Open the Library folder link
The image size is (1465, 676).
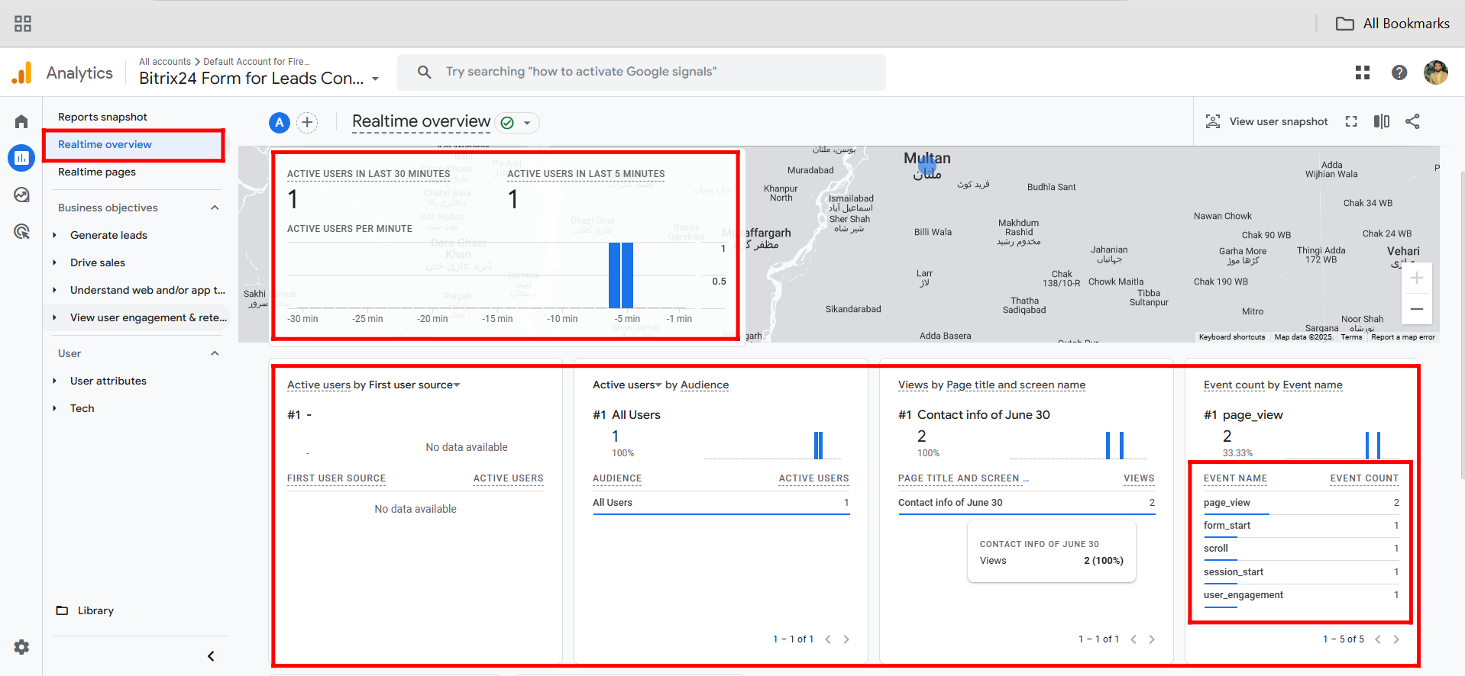[85, 610]
